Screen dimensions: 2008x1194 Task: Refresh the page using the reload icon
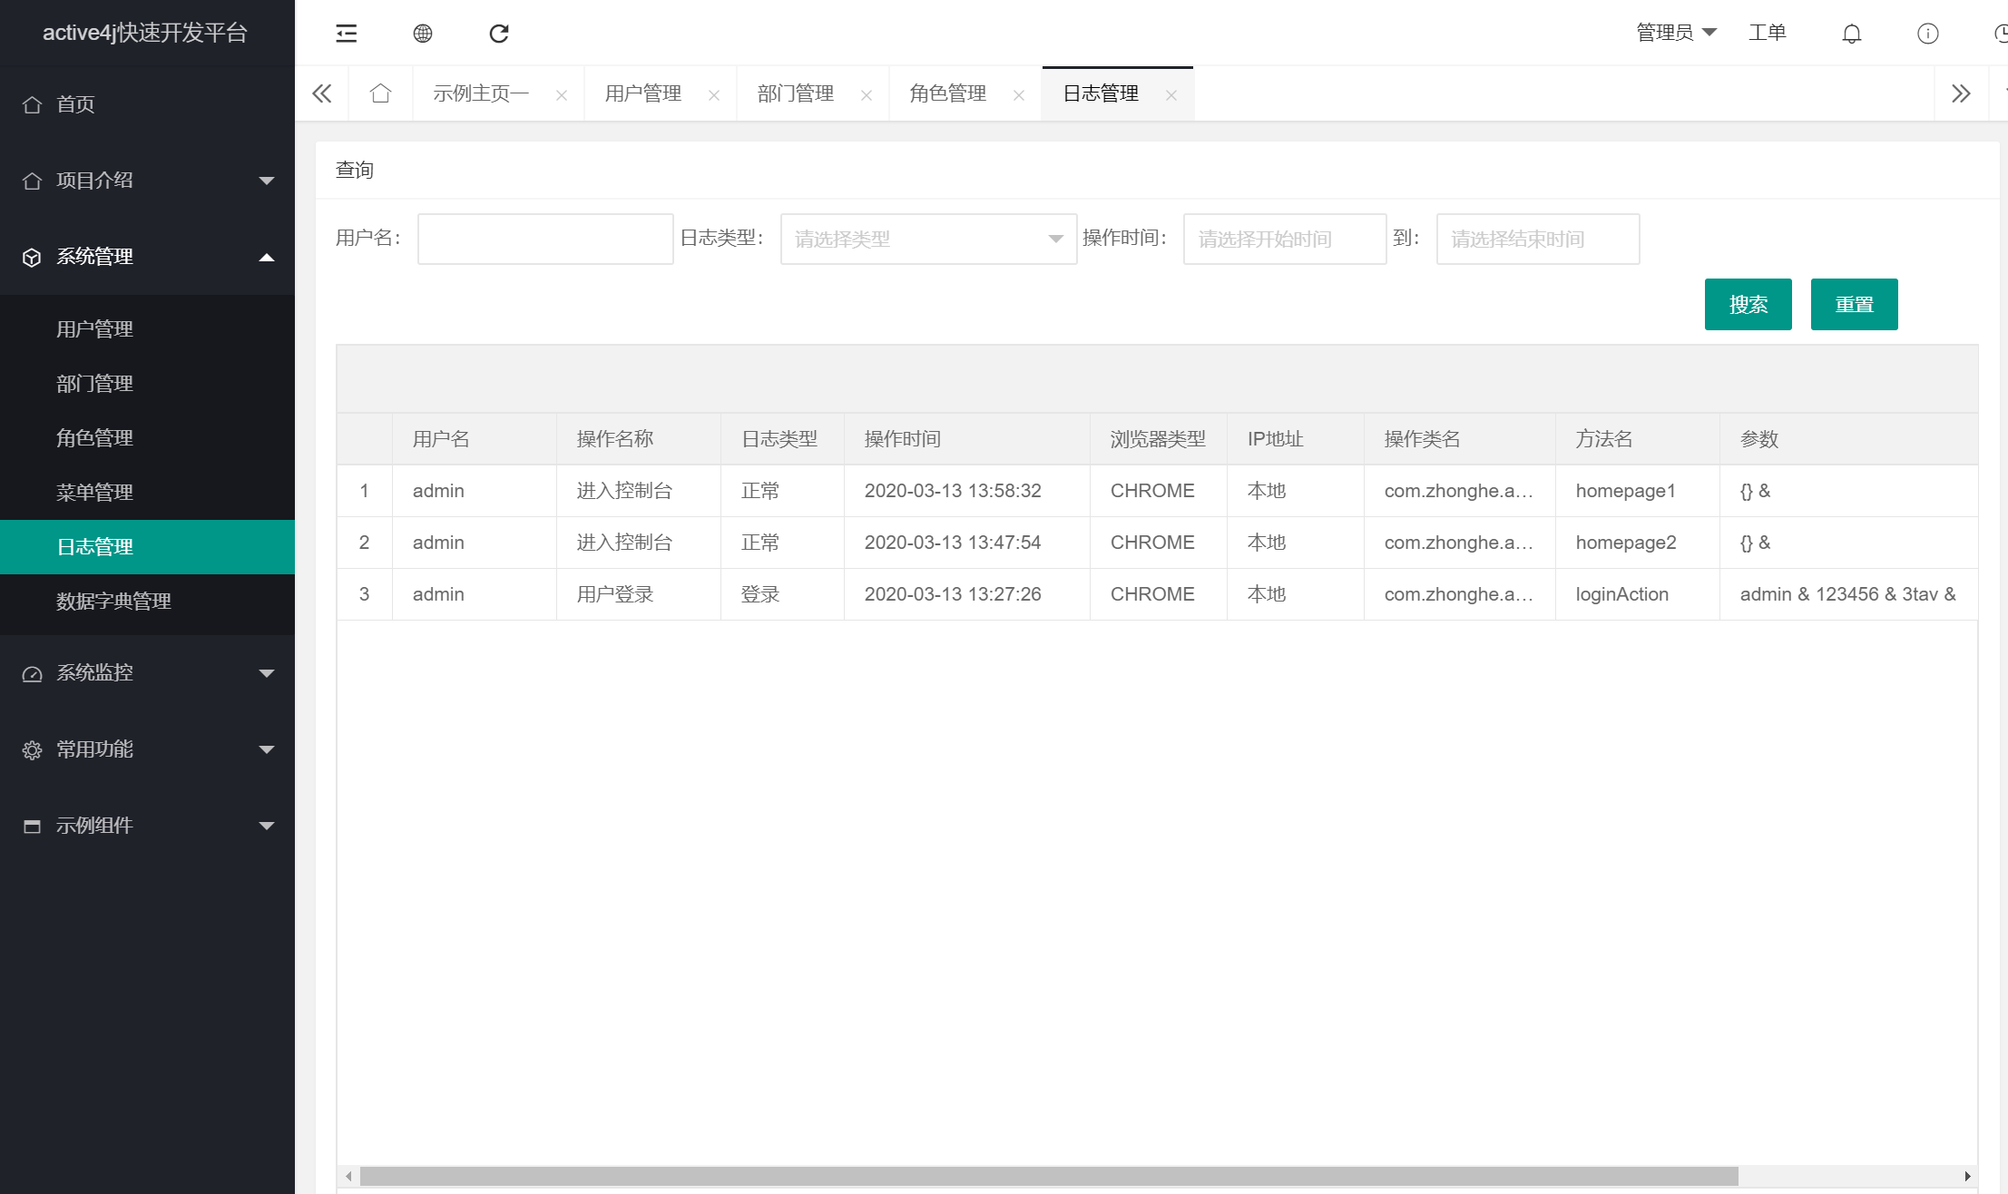click(x=498, y=33)
